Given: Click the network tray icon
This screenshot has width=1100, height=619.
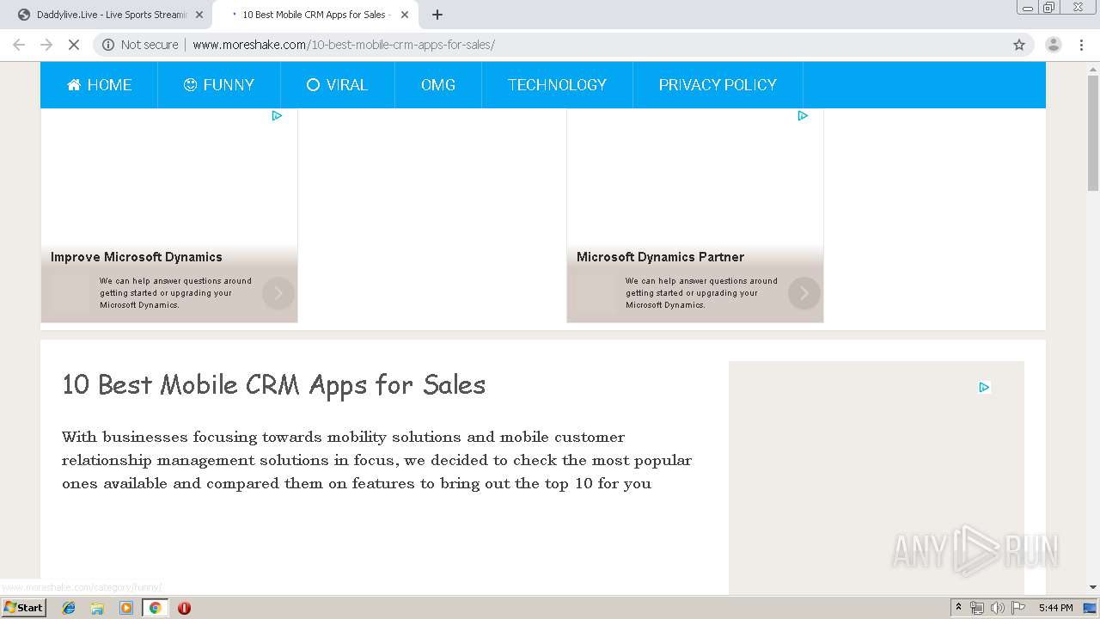Looking at the screenshot, I should coord(977,608).
